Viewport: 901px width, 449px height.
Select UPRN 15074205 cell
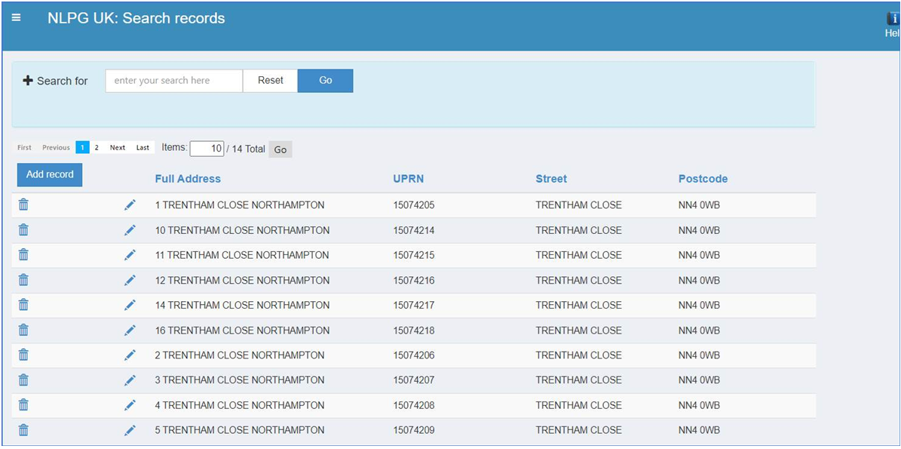(414, 205)
